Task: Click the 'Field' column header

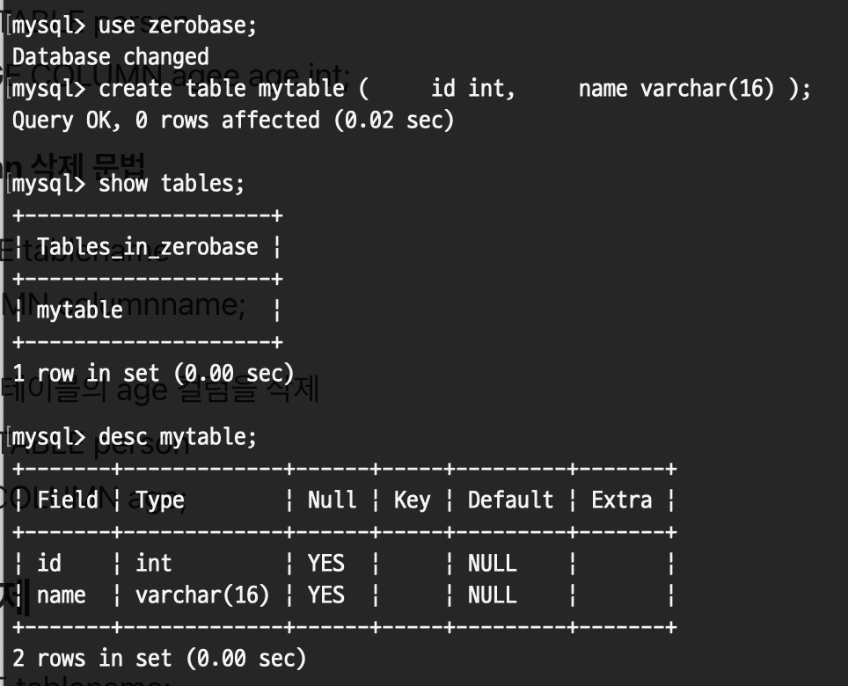Action: pyautogui.click(x=67, y=500)
